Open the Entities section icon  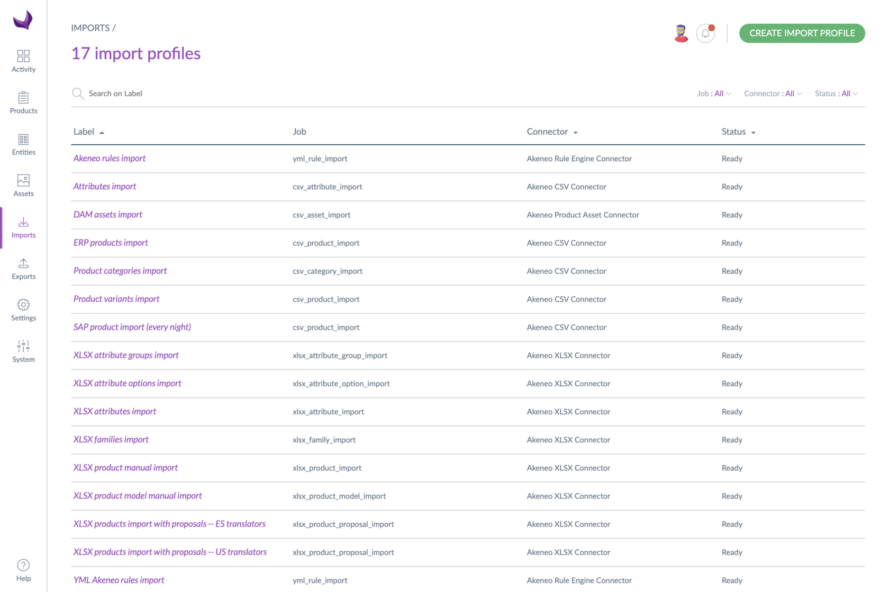[23, 140]
